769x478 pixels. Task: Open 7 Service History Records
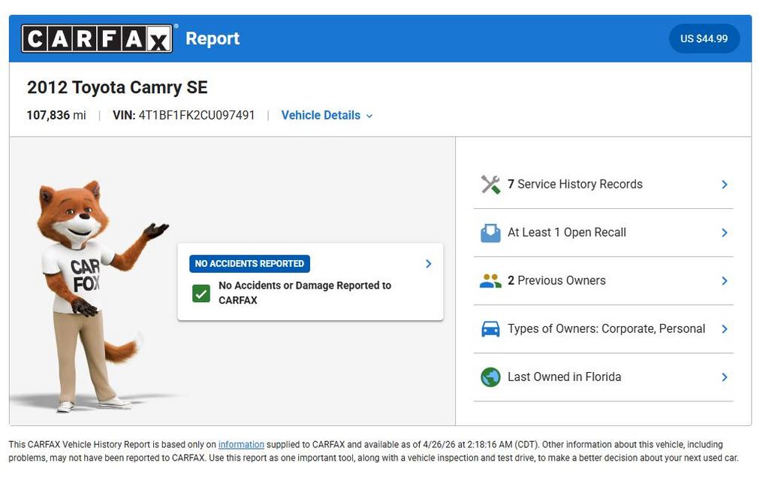[x=603, y=185]
